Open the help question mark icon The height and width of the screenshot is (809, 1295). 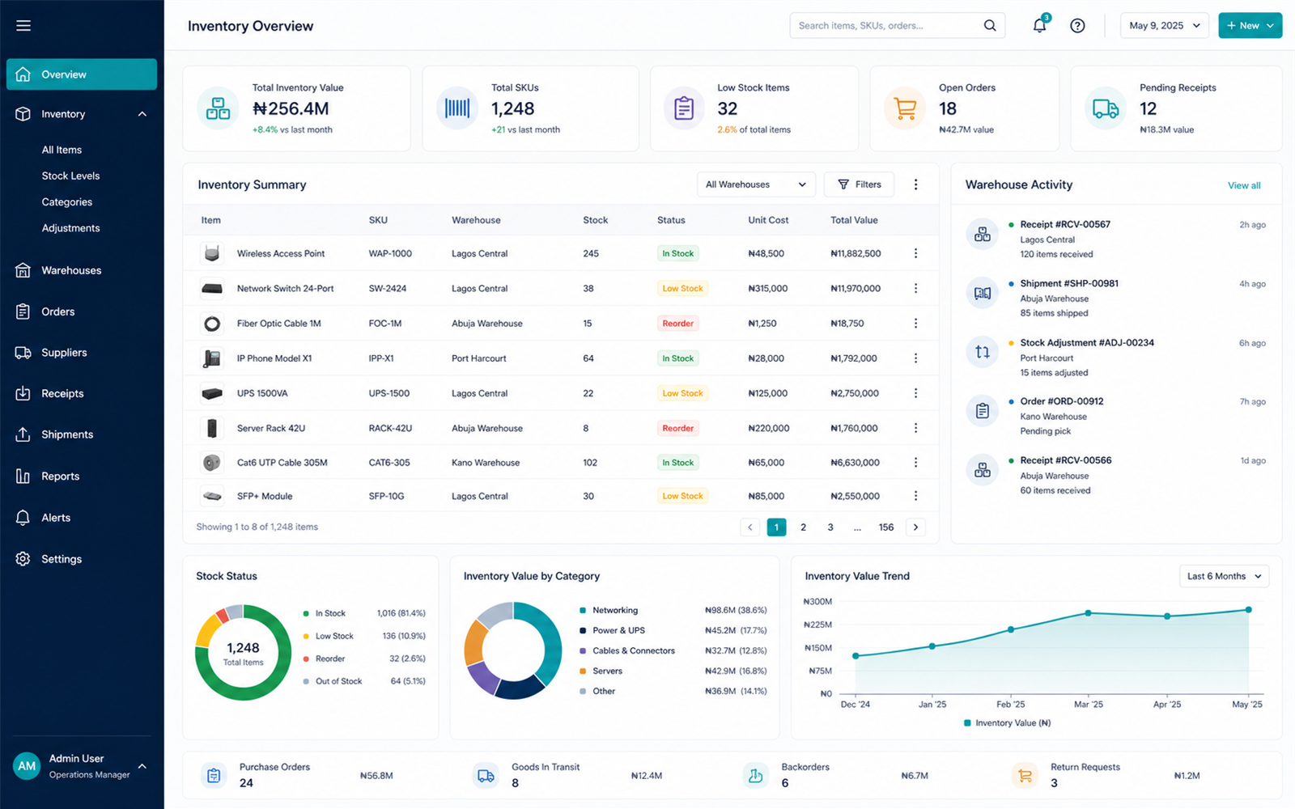(x=1077, y=26)
